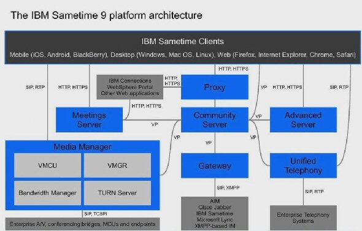Click the AIM Cisco Jabber external IM box

tap(215, 213)
